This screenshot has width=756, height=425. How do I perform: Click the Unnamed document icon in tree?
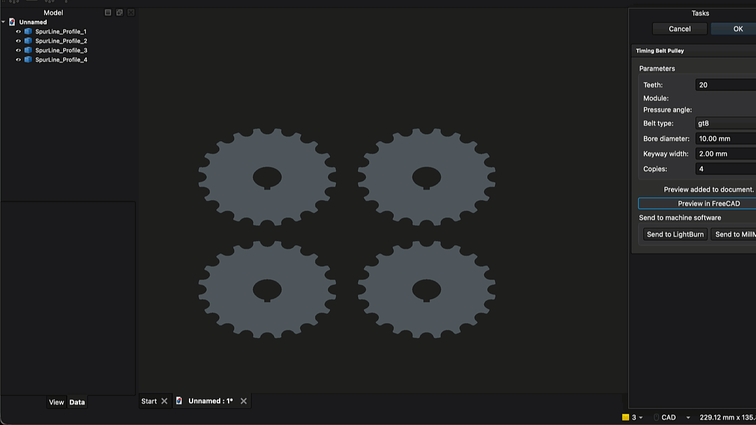(x=12, y=22)
